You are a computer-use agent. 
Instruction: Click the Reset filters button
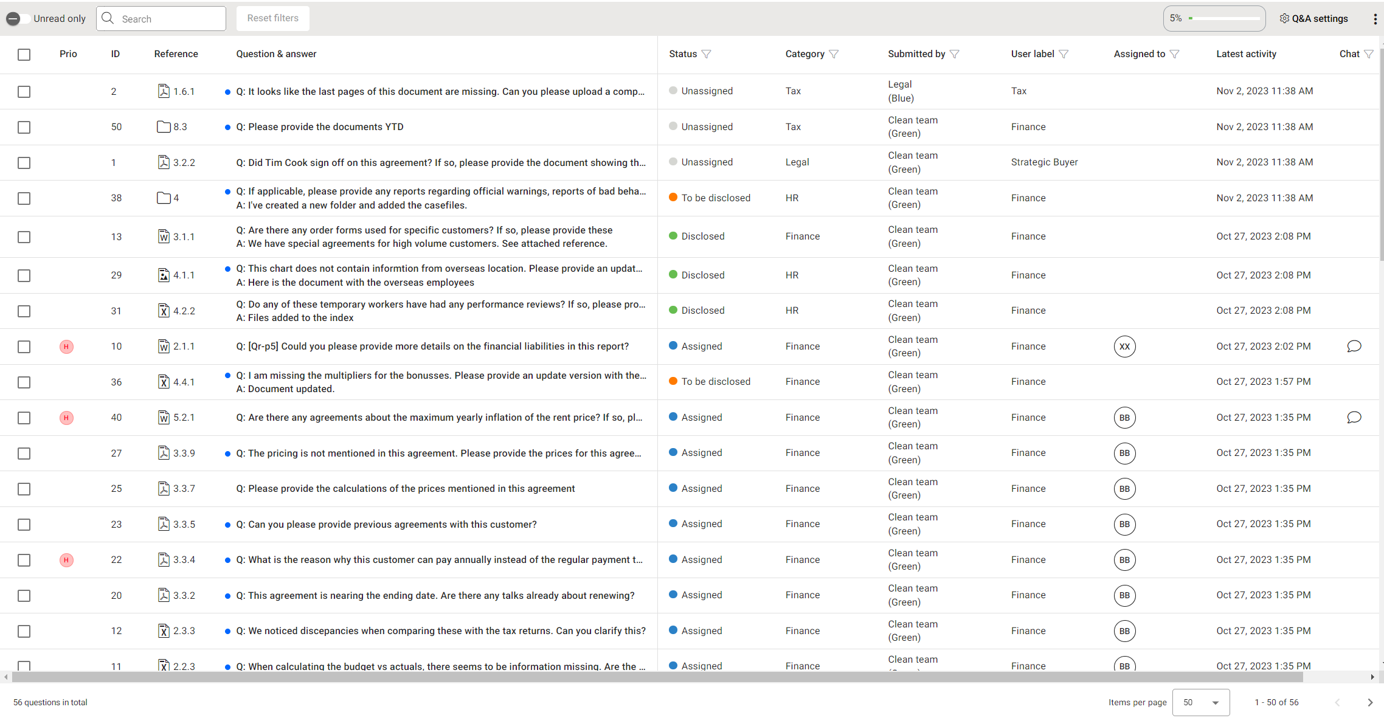click(x=273, y=18)
